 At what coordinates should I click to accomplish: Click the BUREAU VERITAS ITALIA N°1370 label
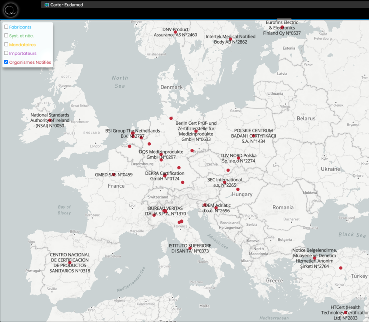tap(165, 211)
